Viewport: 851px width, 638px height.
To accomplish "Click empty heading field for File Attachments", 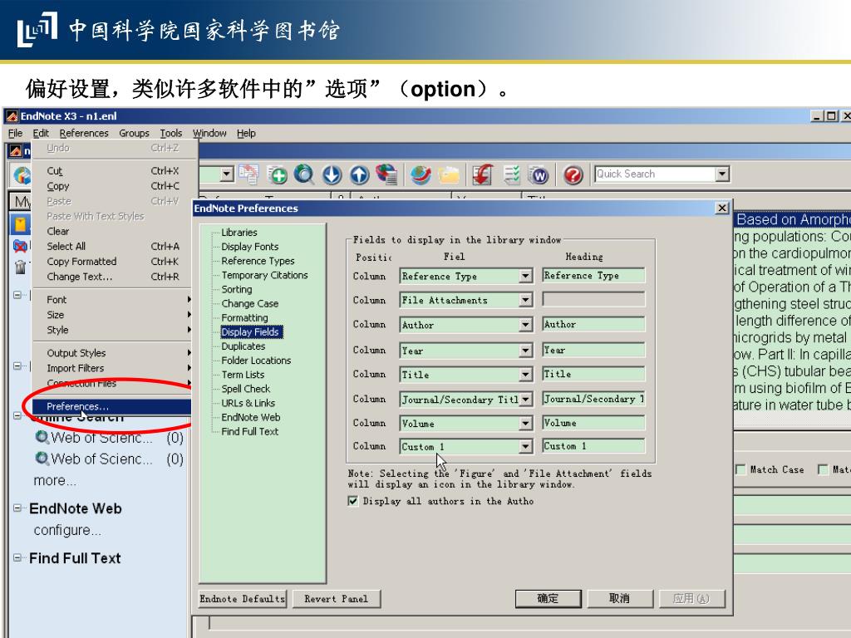I will click(593, 299).
